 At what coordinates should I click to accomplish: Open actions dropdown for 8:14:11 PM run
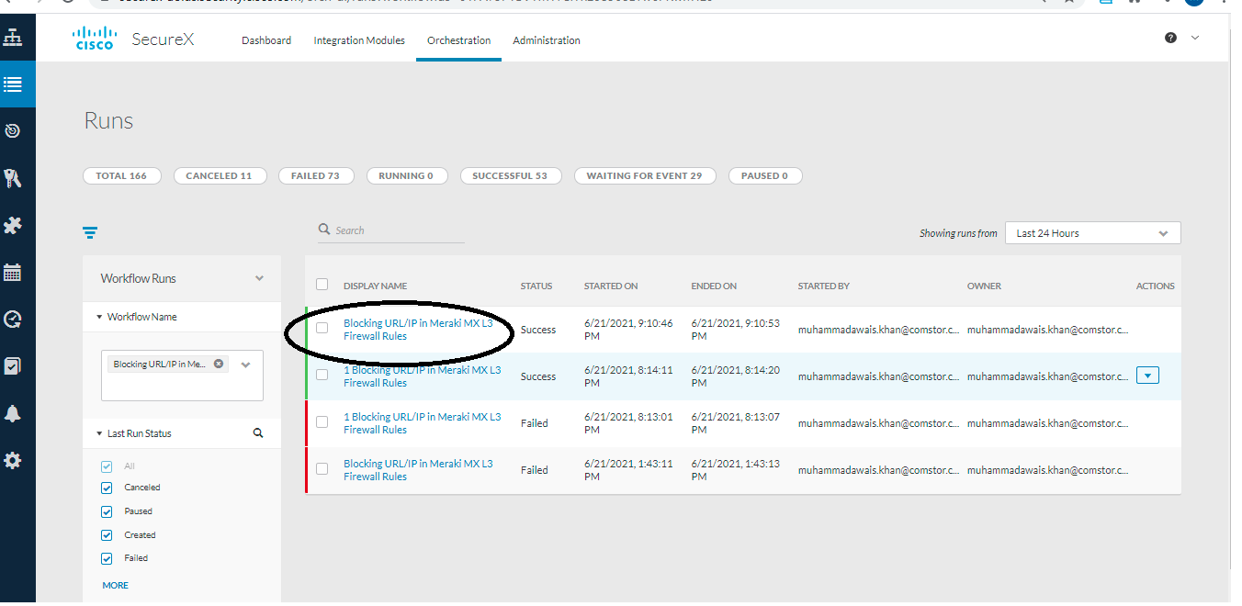click(x=1147, y=375)
